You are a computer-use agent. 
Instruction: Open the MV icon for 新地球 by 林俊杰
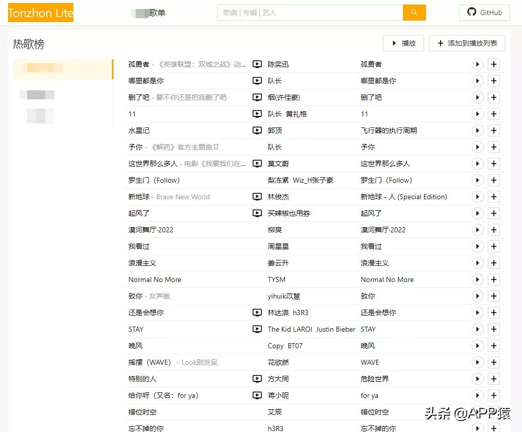[x=257, y=197]
